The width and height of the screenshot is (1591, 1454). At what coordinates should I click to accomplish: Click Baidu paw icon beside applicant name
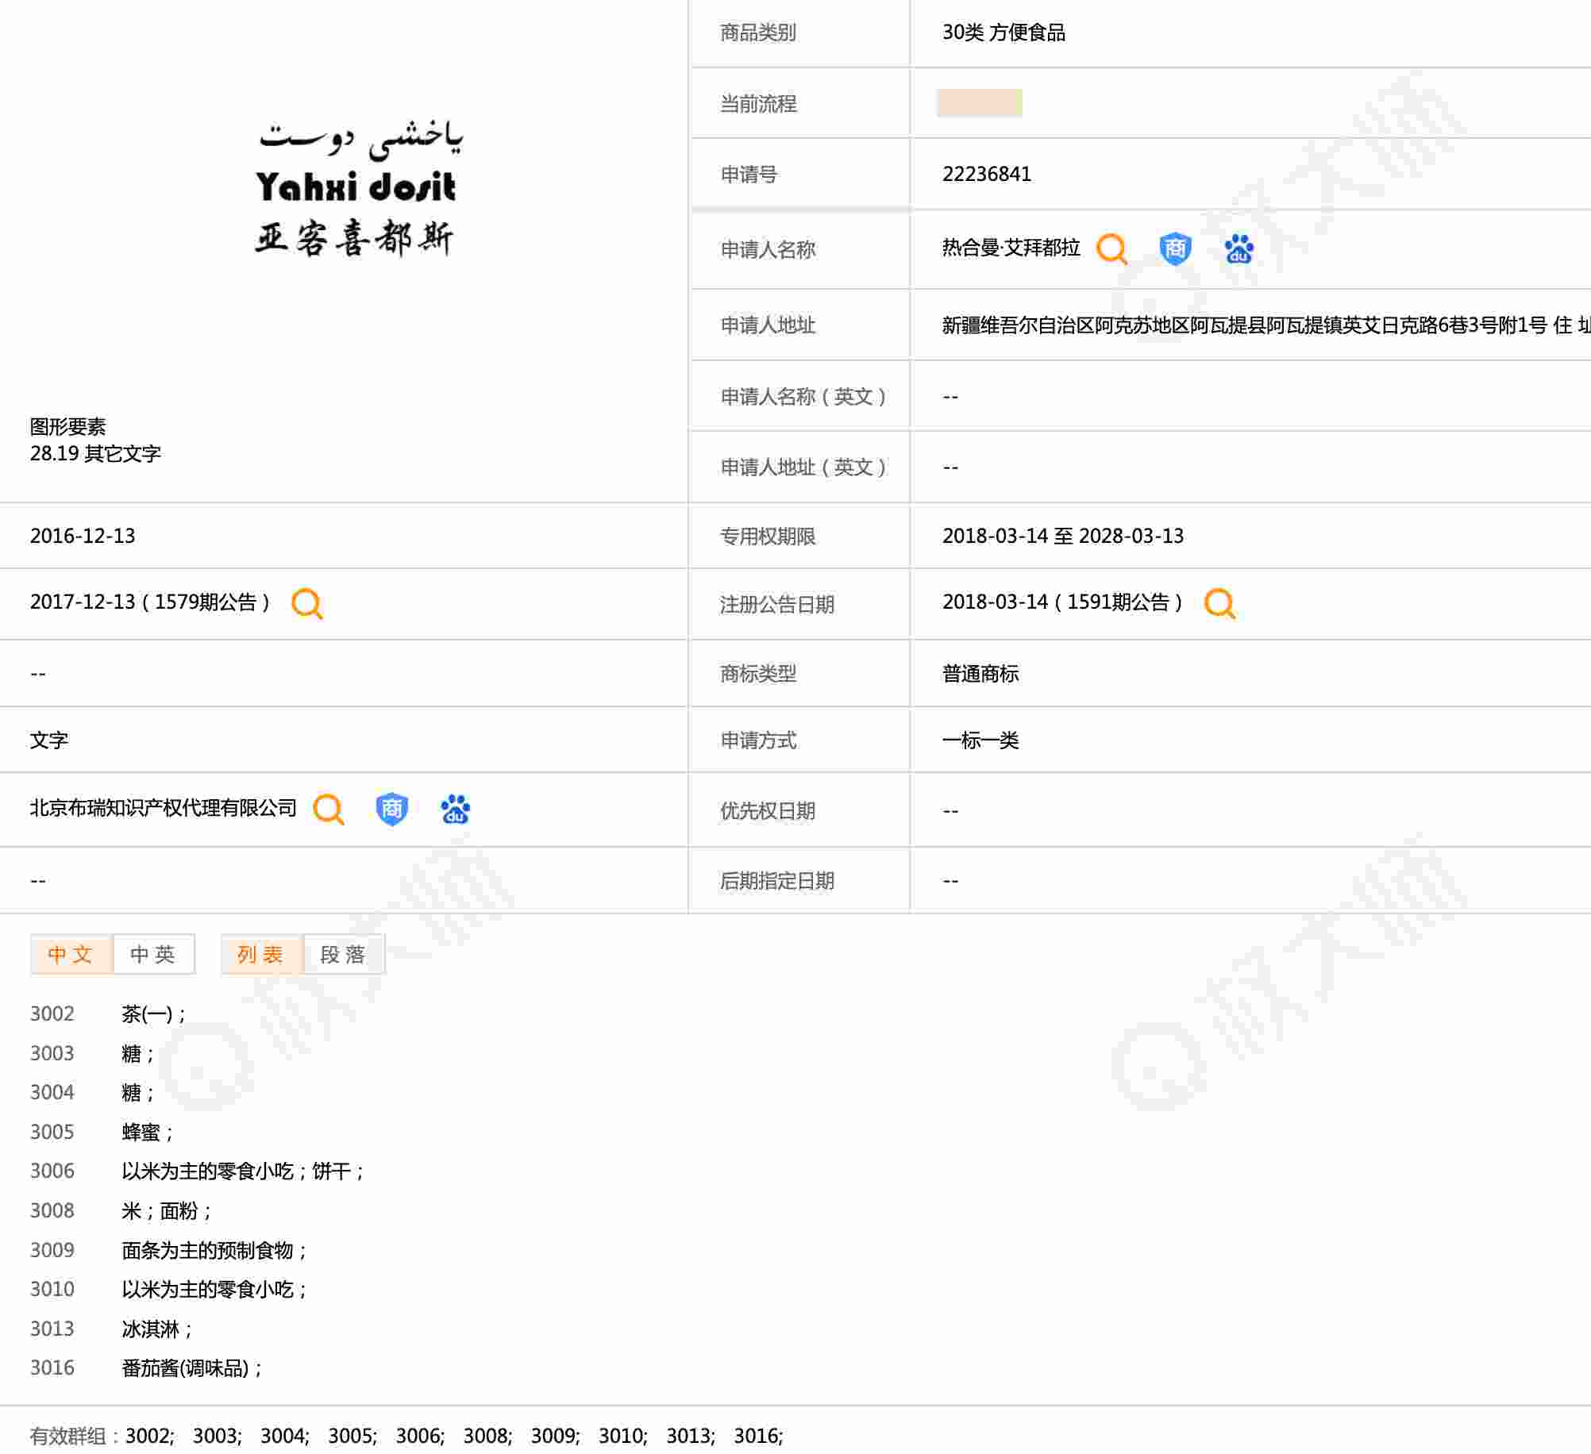1239,249
